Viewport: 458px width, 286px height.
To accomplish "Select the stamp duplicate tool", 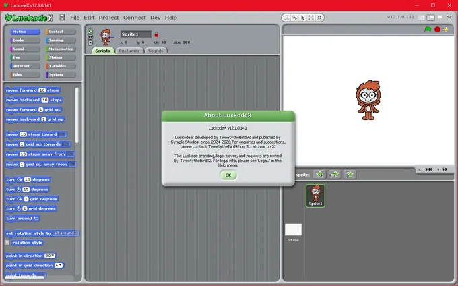I will [x=286, y=18].
